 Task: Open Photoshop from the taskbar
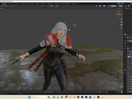[x=82, y=97]
